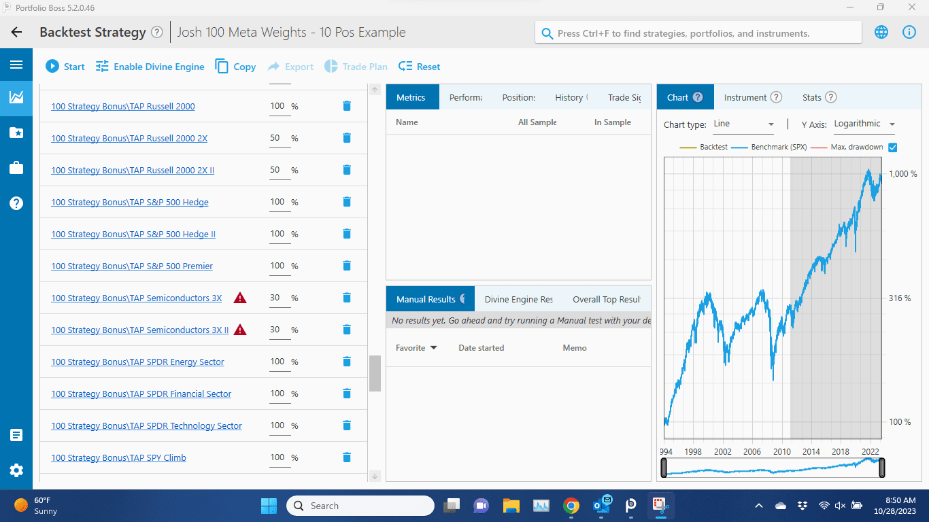Viewport: 929px width, 522px height.
Task: Open File Explorer from the taskbar
Action: tap(511, 506)
